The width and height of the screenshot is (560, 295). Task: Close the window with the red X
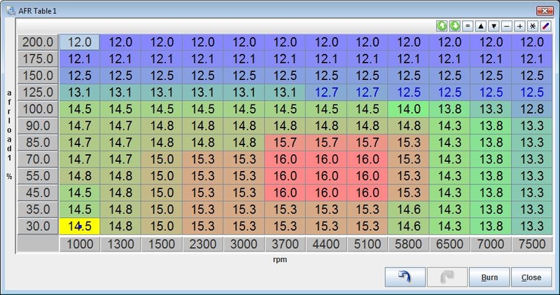pos(545,11)
